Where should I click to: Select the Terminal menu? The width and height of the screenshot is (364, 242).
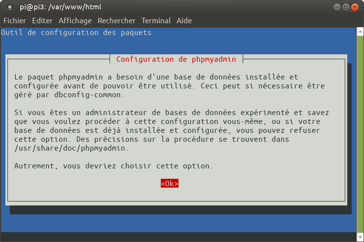point(156,21)
